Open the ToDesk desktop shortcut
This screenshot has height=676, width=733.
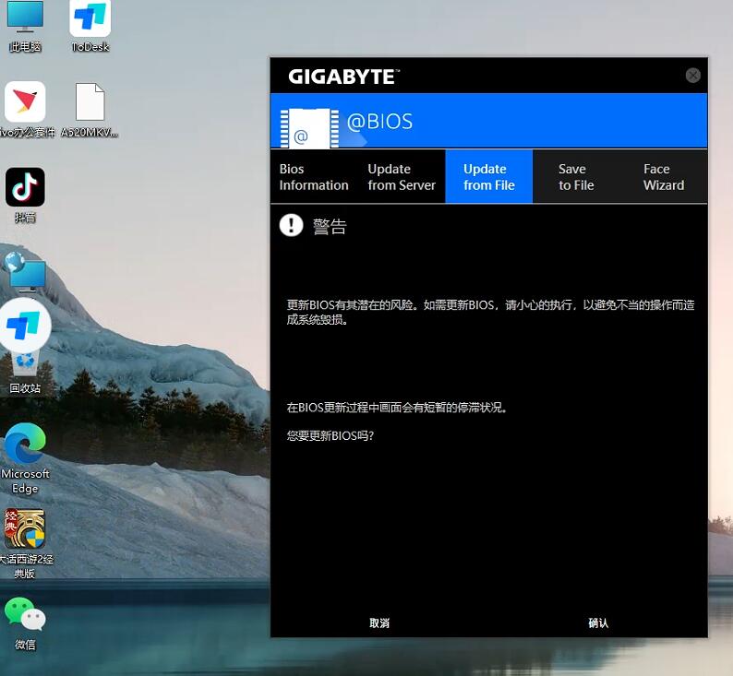[x=90, y=19]
